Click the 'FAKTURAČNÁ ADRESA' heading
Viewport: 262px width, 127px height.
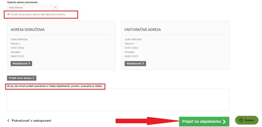pyautogui.click(x=143, y=30)
